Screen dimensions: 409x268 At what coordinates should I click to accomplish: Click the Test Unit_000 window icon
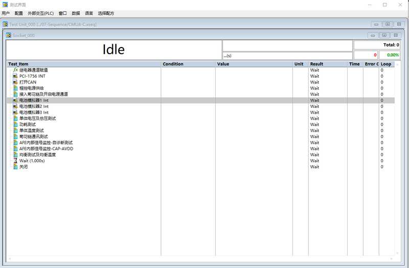pyautogui.click(x=5, y=24)
